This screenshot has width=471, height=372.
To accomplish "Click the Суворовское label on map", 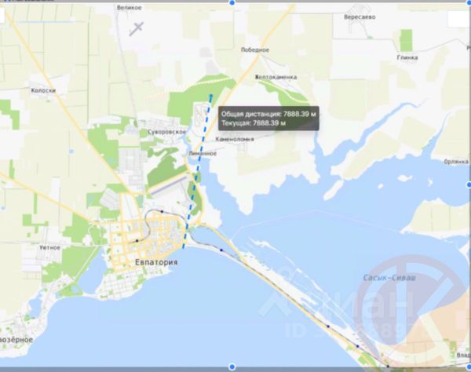I will tap(166, 132).
